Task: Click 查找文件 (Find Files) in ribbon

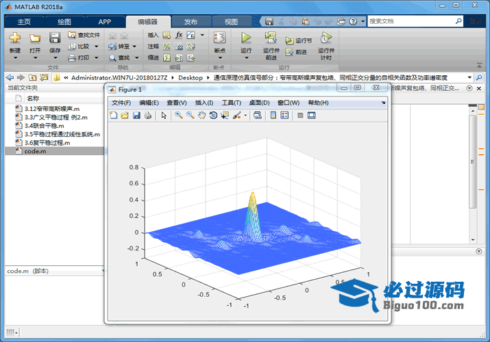Action: click(x=84, y=35)
